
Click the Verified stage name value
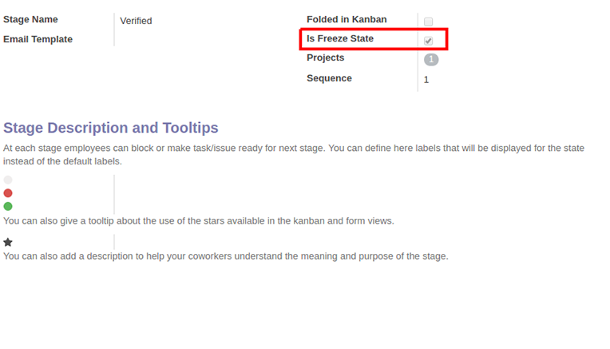(x=136, y=21)
